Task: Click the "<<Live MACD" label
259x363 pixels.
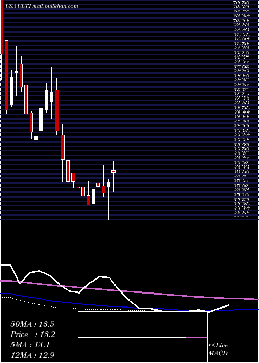Action: coord(218,350)
